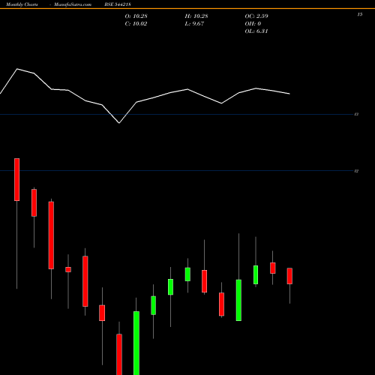Click the low value "L: 9.67"

tap(194, 24)
